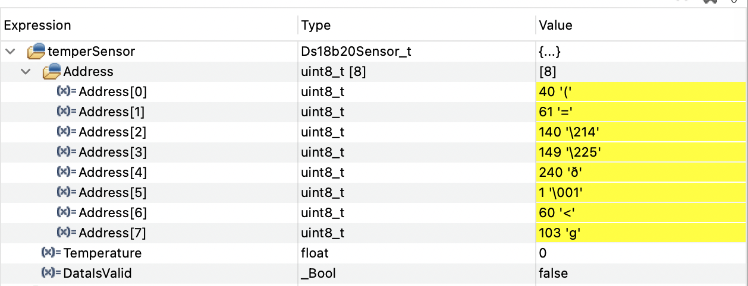
Task: Collapse the Address array node
Action: (26, 72)
